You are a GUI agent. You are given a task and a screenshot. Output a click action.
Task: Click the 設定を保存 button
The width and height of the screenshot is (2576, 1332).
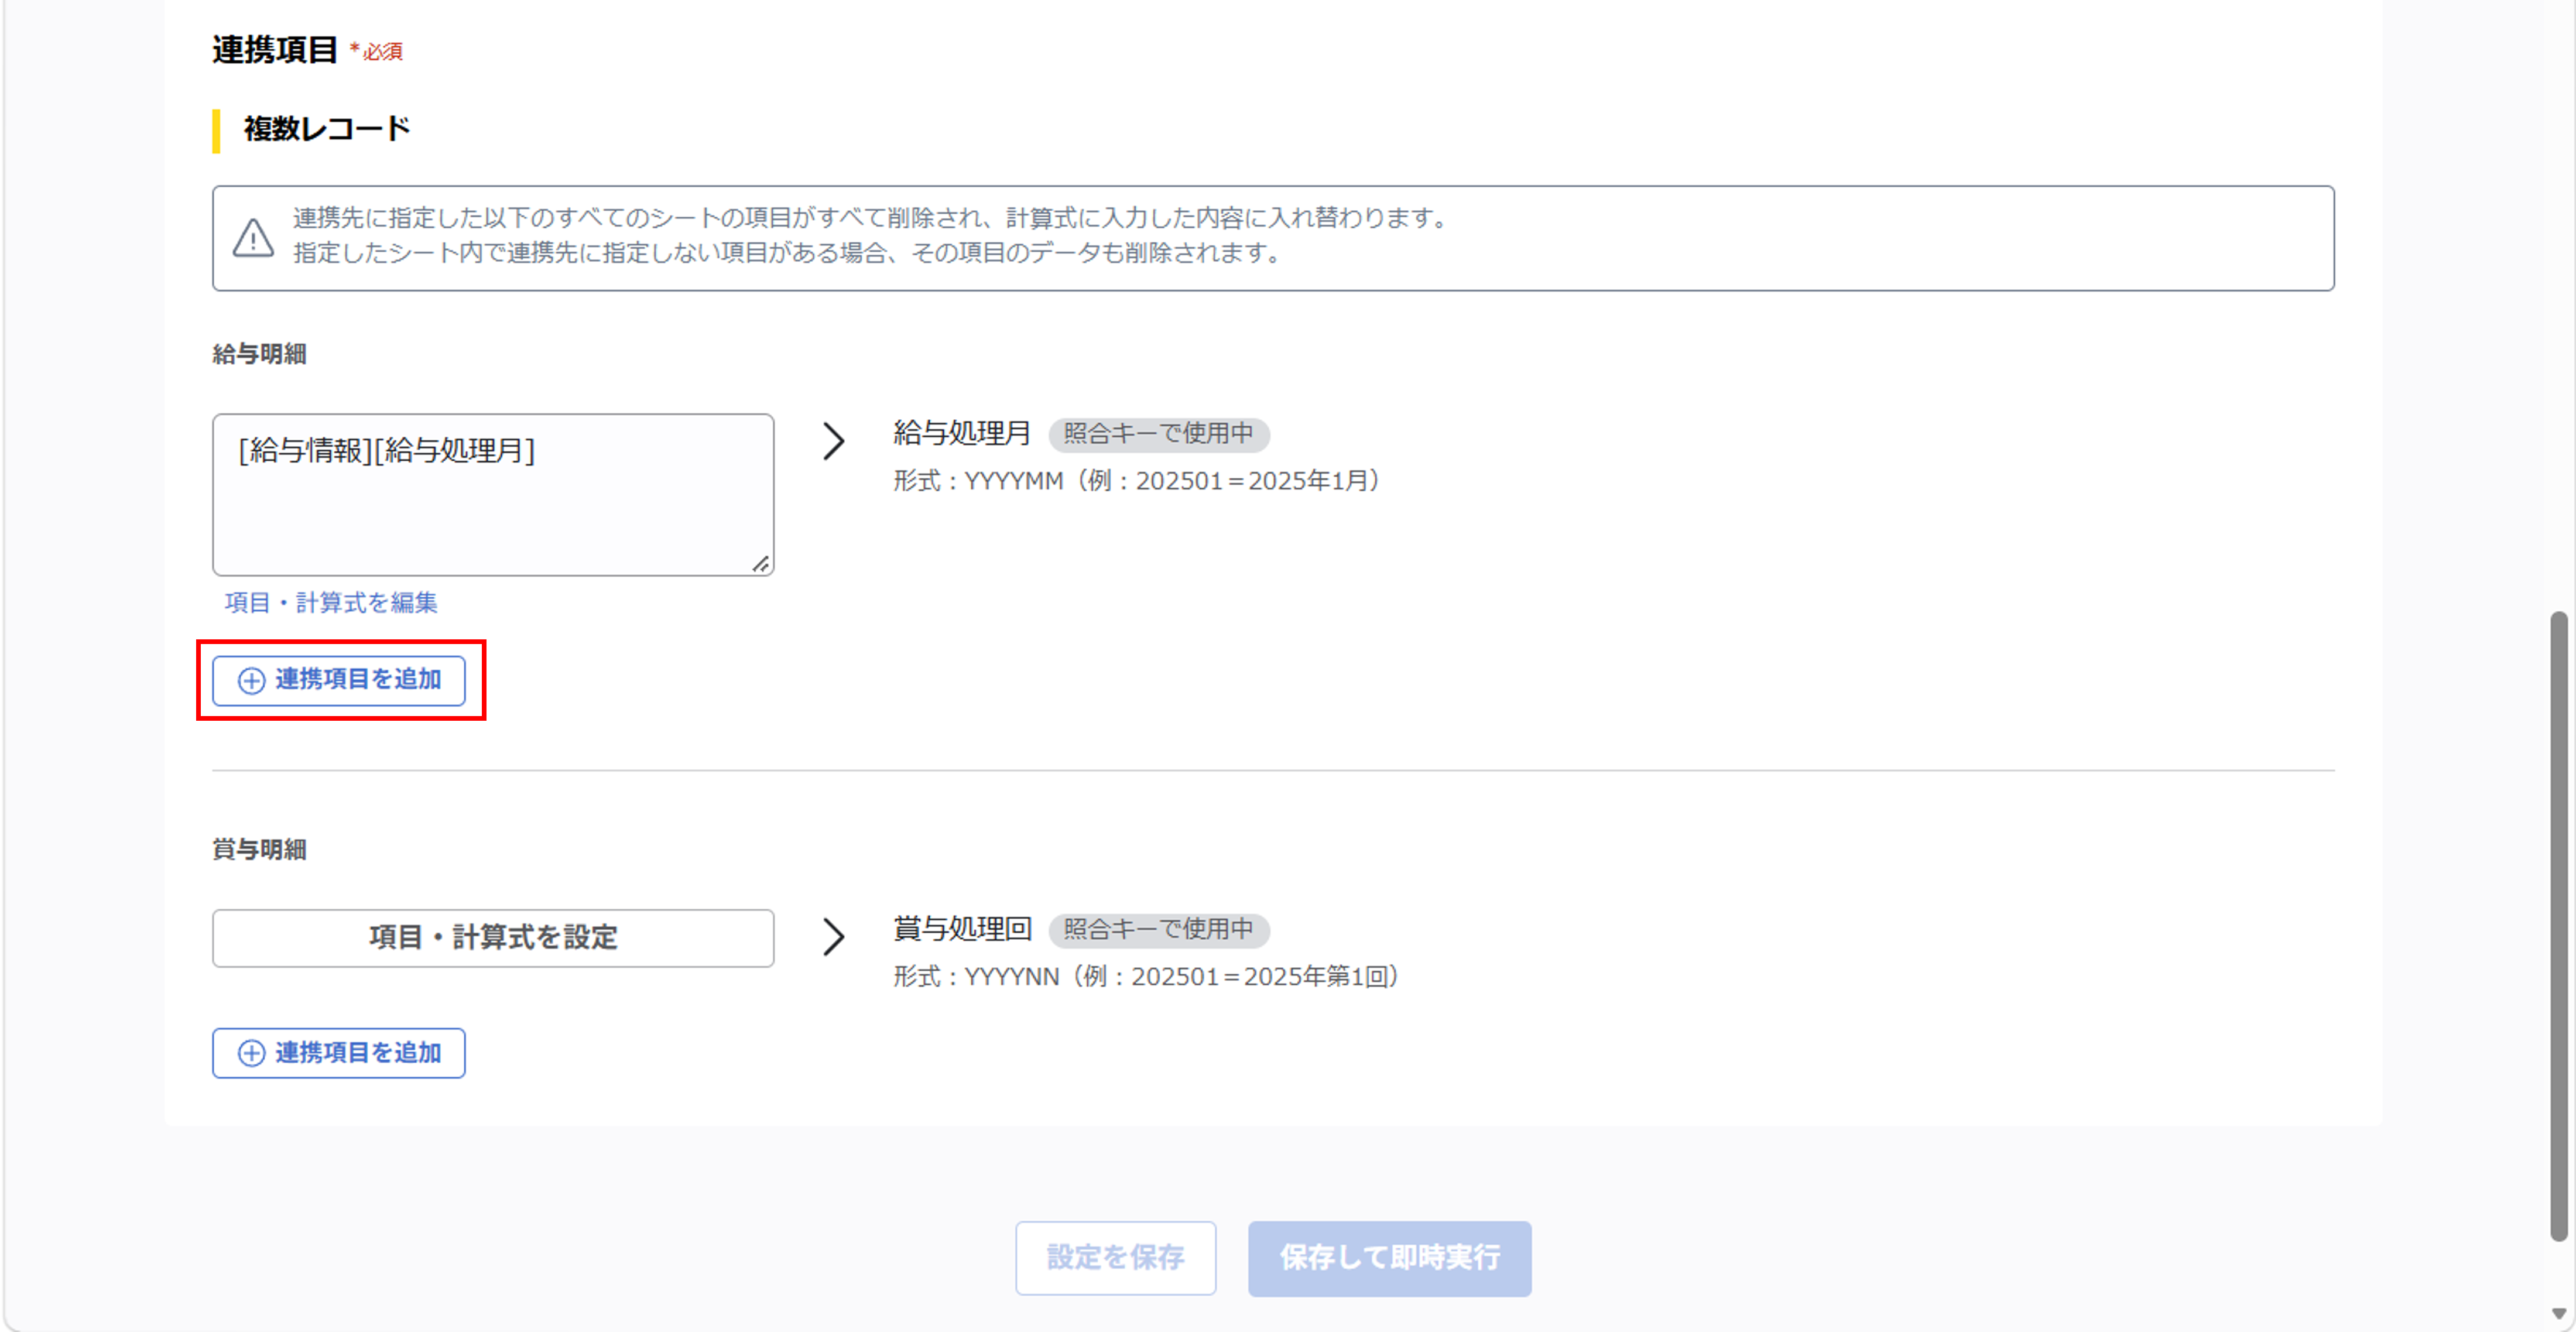1115,1258
